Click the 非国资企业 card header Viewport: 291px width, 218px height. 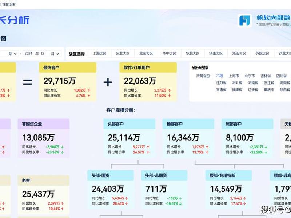(44, 124)
